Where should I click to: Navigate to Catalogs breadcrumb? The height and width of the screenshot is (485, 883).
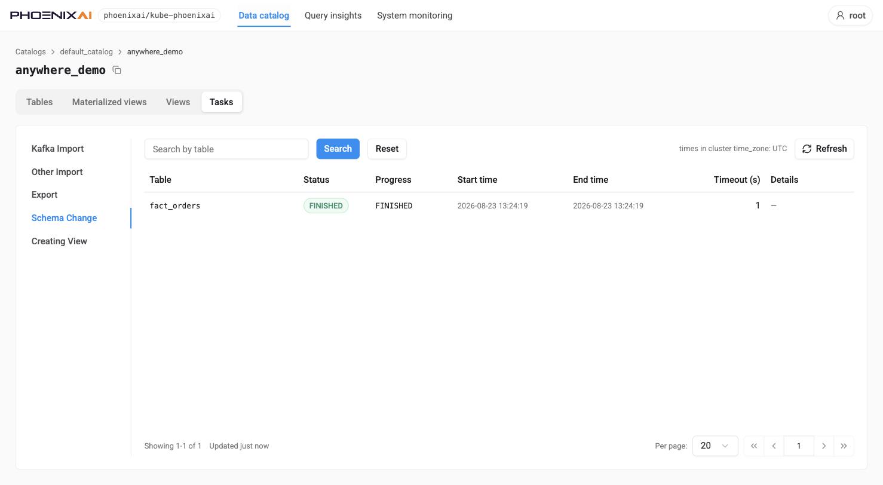point(30,52)
